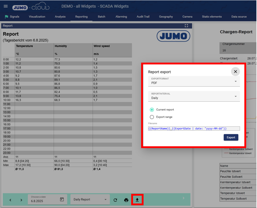Open the calendar date picker icon
Viewport: 257px width, 208px height.
(x=62, y=200)
